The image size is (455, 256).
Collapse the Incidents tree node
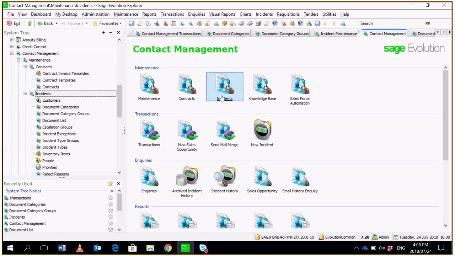click(x=25, y=94)
